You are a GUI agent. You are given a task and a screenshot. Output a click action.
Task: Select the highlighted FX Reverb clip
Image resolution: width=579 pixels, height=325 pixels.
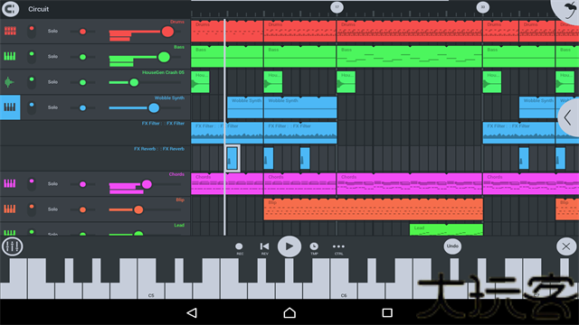pos(233,159)
